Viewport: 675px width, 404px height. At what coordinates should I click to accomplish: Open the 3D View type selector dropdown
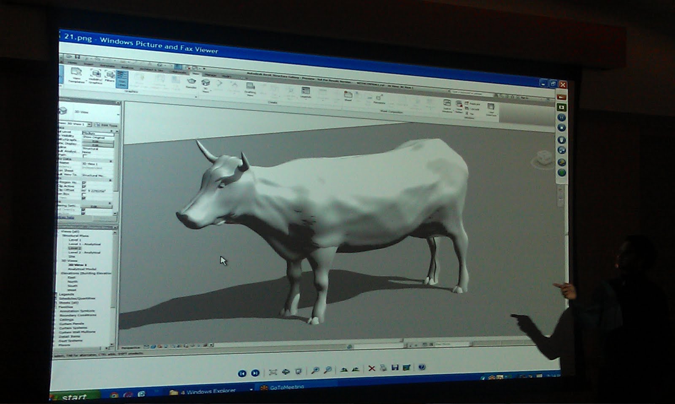pos(89,125)
